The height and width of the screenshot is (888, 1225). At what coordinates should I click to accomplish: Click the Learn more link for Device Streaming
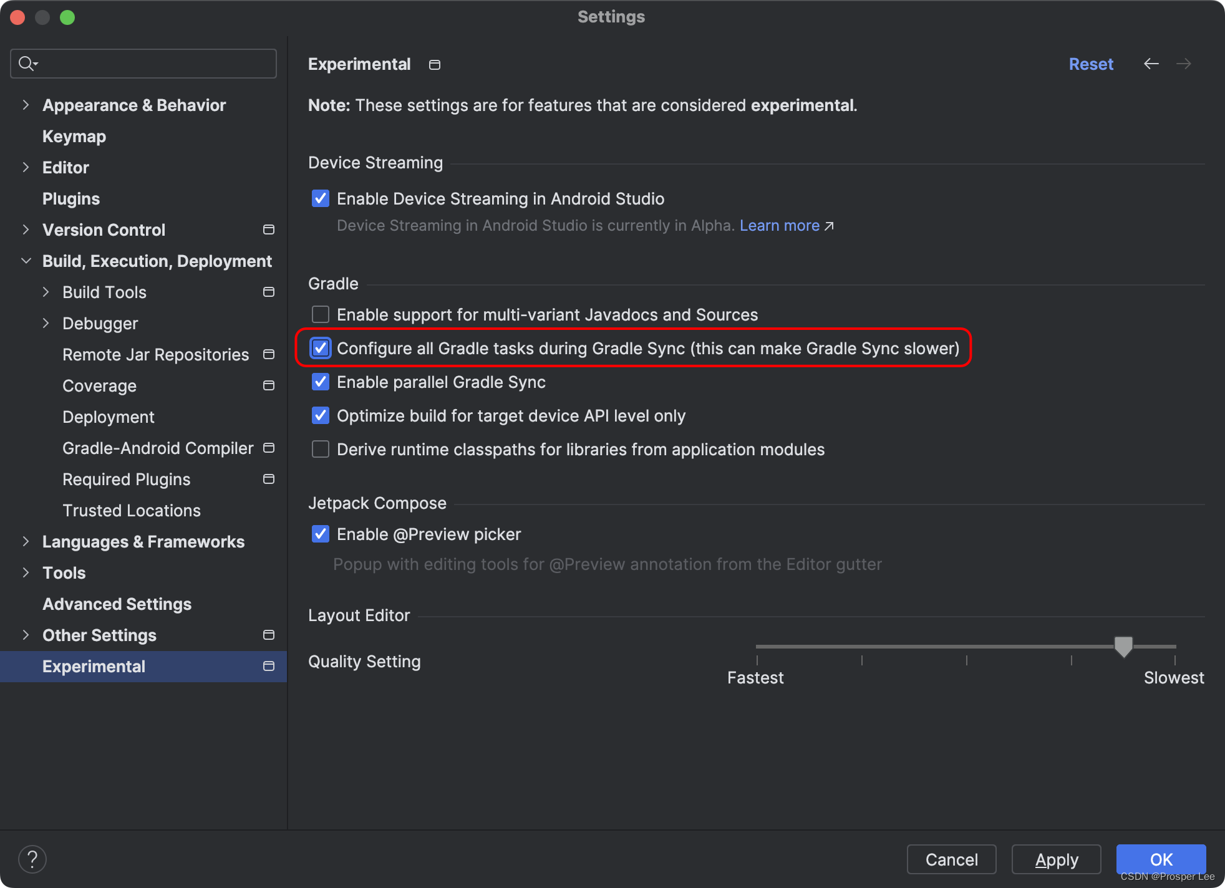[x=780, y=225]
